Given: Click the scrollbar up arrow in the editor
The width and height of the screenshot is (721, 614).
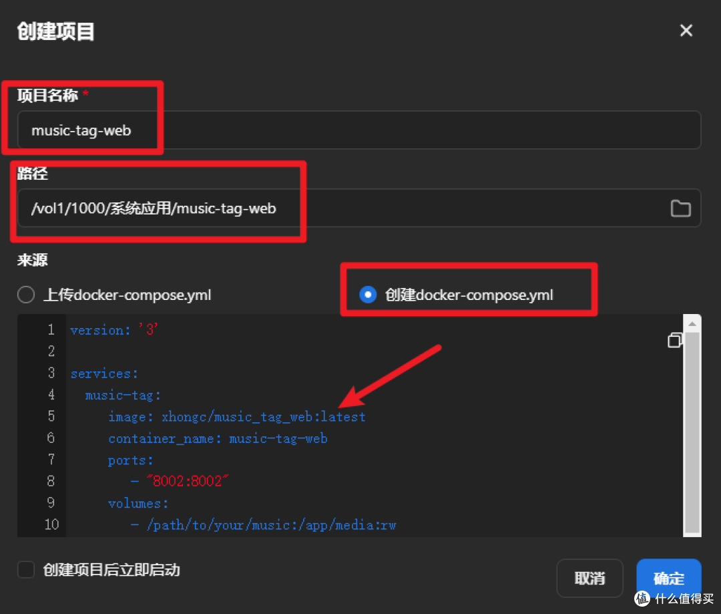Looking at the screenshot, I should (692, 322).
